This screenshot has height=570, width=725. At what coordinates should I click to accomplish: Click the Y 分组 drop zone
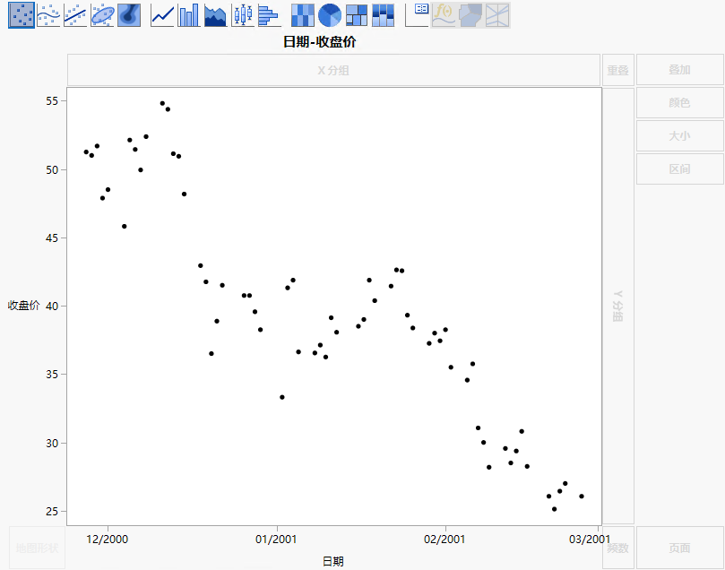(x=618, y=306)
